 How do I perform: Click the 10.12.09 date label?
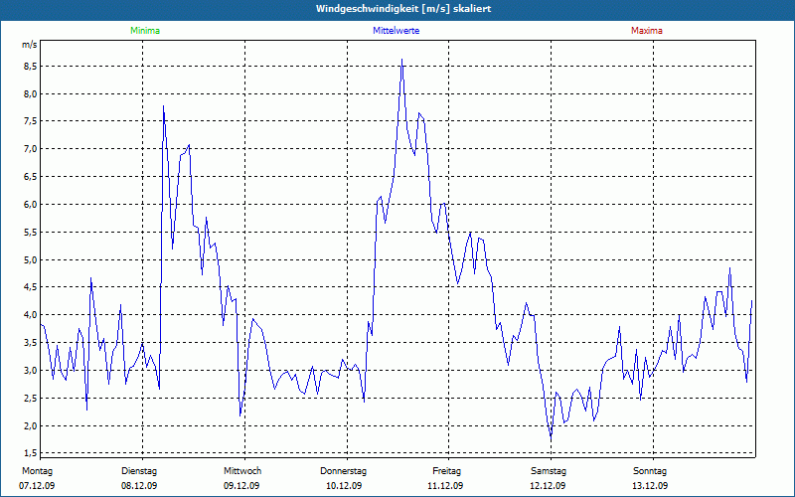coord(344,486)
